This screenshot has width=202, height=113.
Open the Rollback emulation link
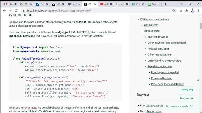(158, 49)
